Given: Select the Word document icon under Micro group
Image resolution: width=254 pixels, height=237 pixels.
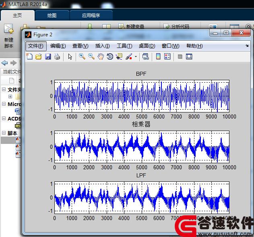Looking at the screenshot, I should [17, 111].
